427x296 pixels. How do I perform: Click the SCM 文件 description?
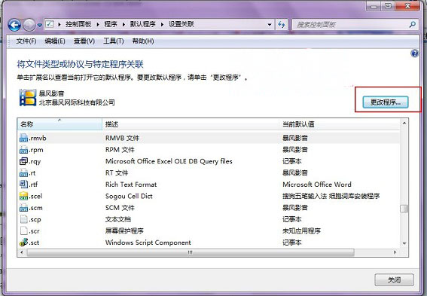pyautogui.click(x=120, y=208)
